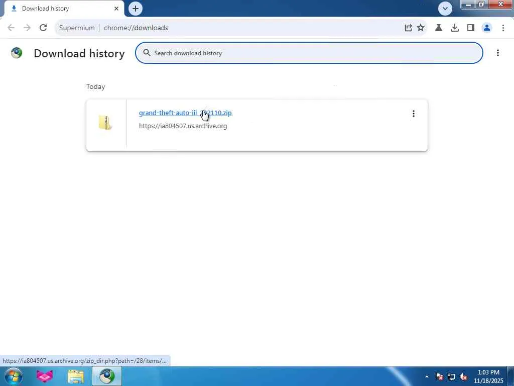
Task: Click the muted volume tray icon
Action: tap(463, 376)
